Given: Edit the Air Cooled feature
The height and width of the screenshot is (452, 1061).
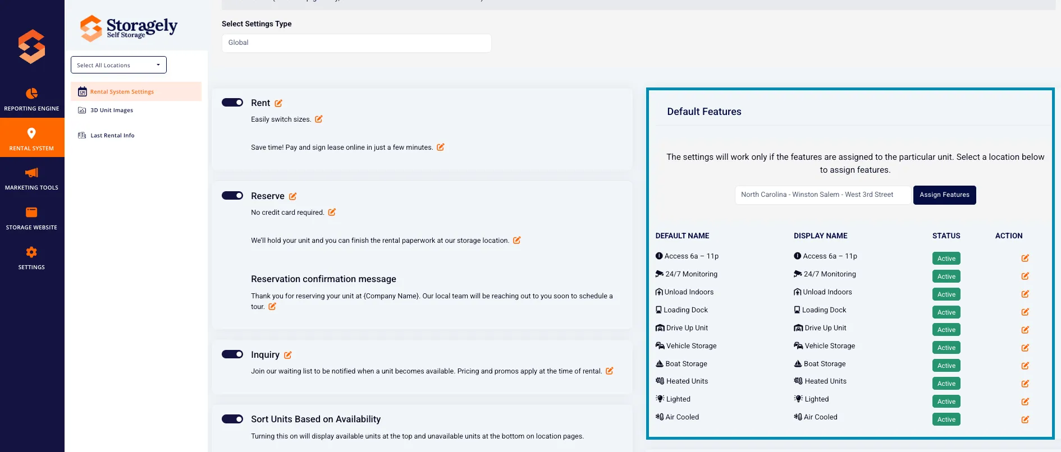Looking at the screenshot, I should (x=1025, y=419).
